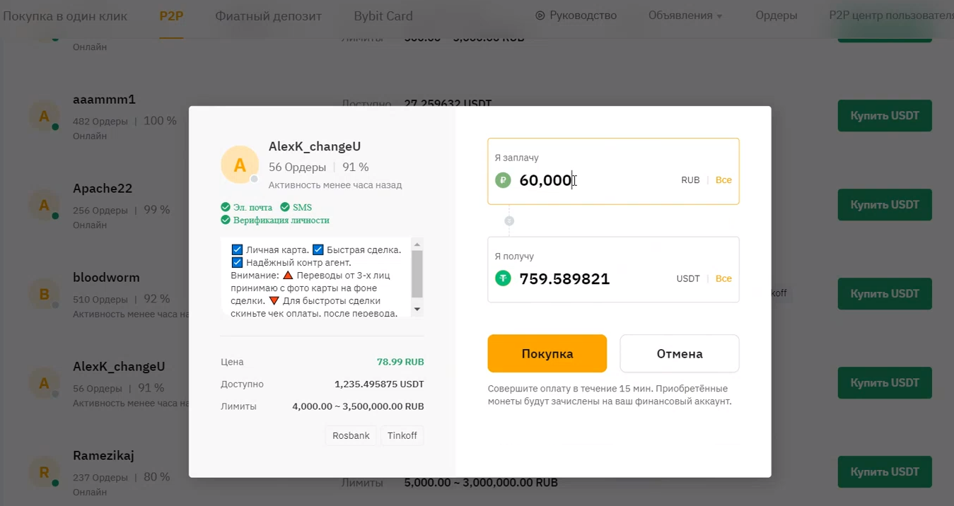Image resolution: width=954 pixels, height=506 pixels.
Task: Click the Верификация личности check icon
Action: pyautogui.click(x=226, y=220)
